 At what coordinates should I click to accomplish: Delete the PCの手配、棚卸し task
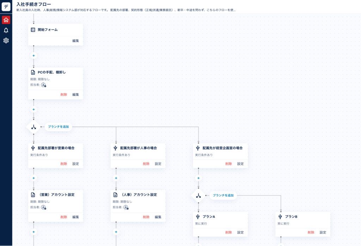click(x=63, y=94)
